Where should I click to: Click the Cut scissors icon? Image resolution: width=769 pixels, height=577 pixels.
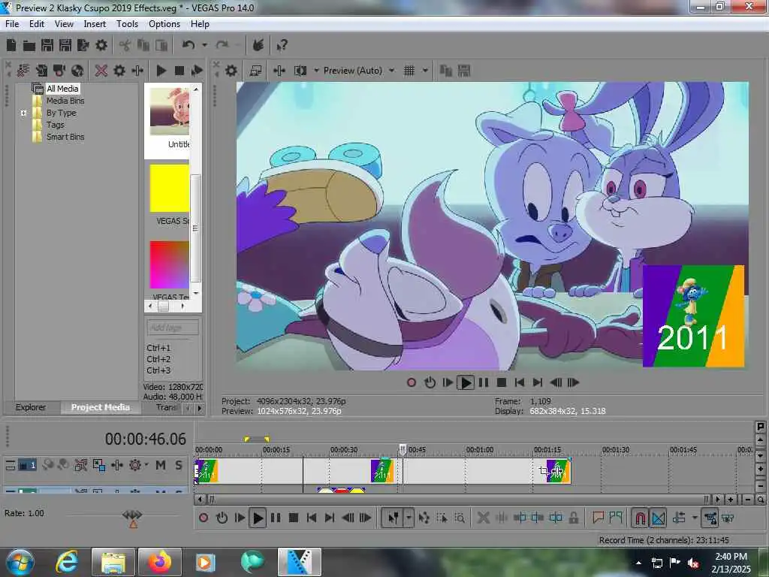tap(125, 46)
